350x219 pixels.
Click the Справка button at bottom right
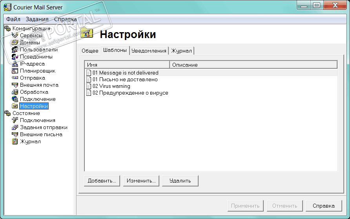coord(324,206)
